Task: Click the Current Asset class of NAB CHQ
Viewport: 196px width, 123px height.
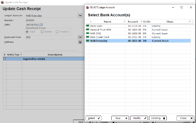Action: pyautogui.click(x=160, y=33)
